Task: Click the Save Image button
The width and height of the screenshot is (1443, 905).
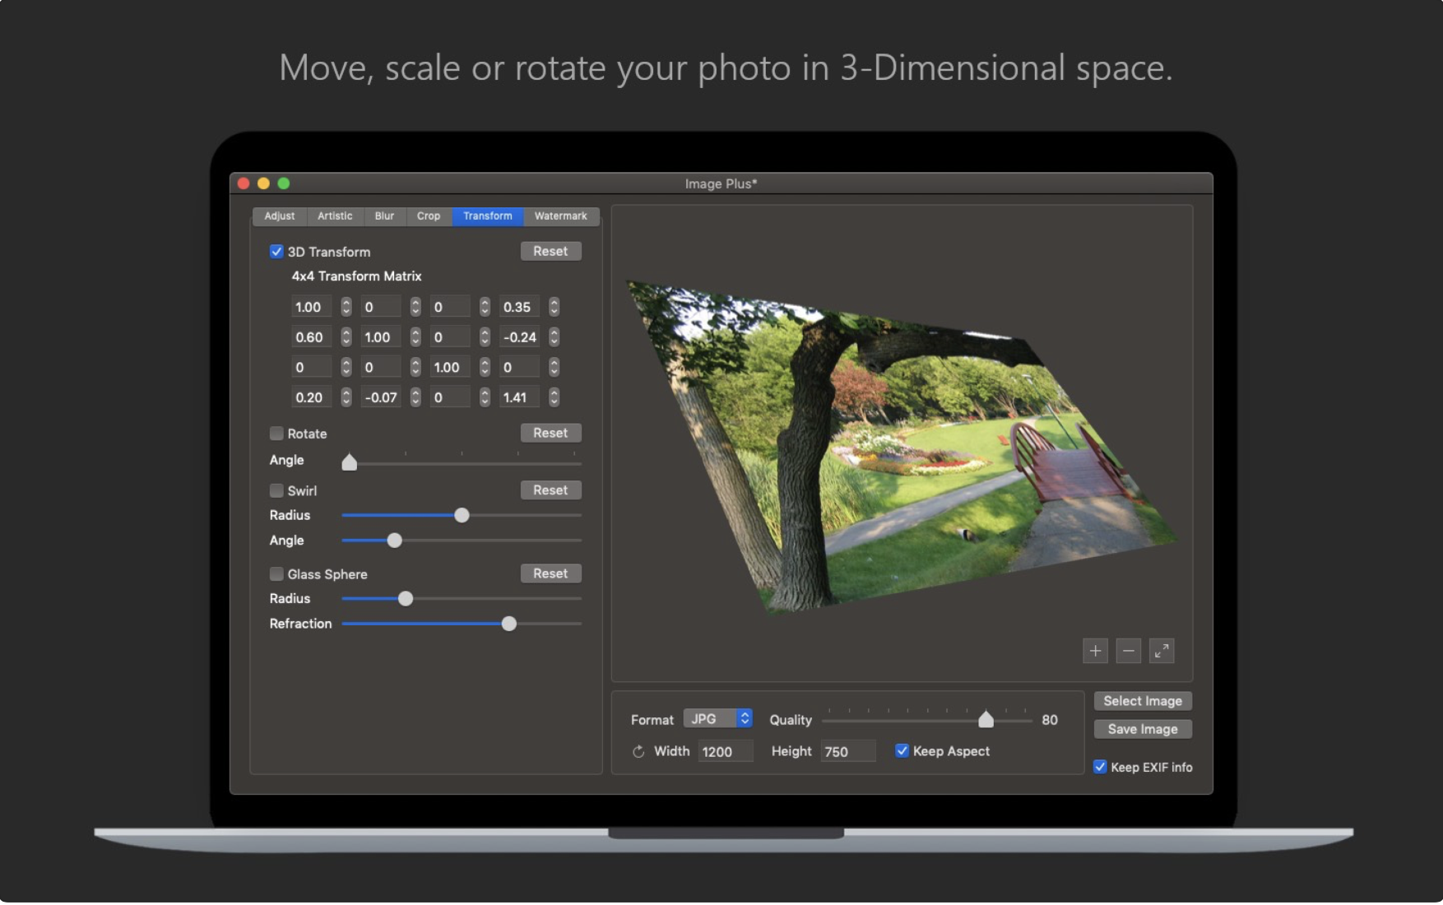Action: pyautogui.click(x=1142, y=729)
